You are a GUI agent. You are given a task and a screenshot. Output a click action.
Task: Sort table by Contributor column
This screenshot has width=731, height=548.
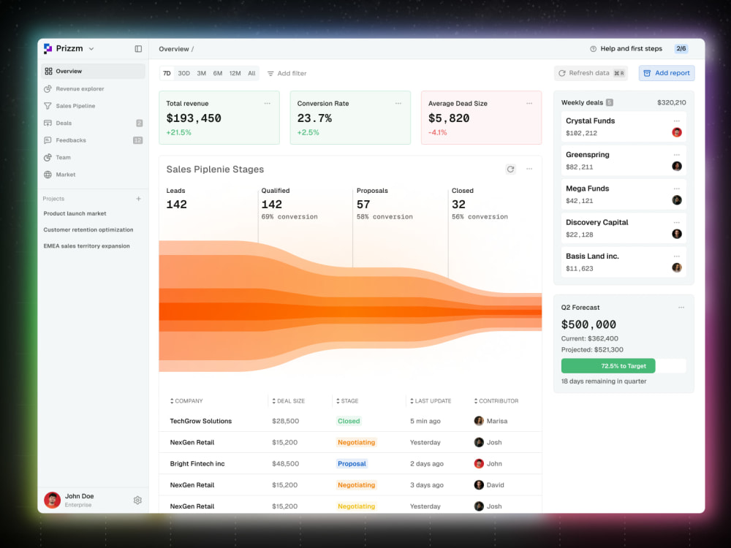click(496, 400)
